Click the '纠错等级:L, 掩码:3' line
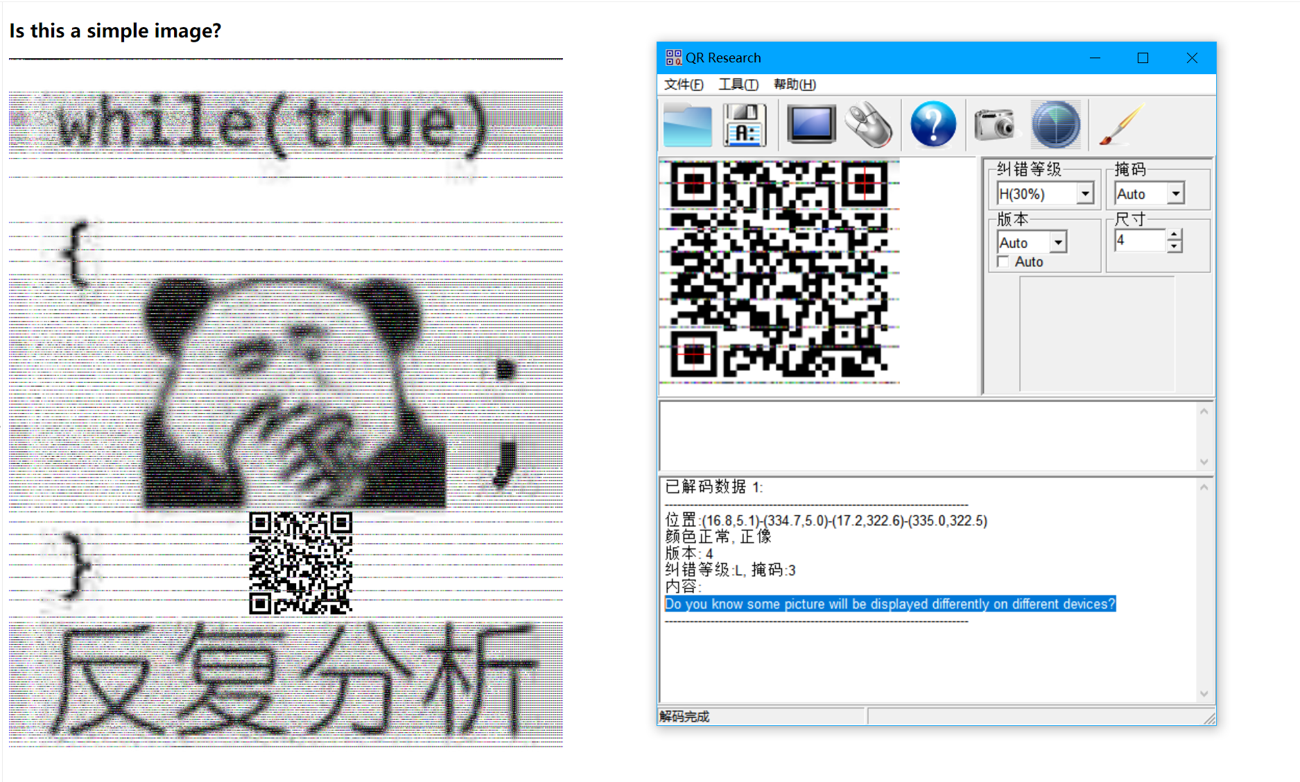The image size is (1300, 782). (730, 570)
